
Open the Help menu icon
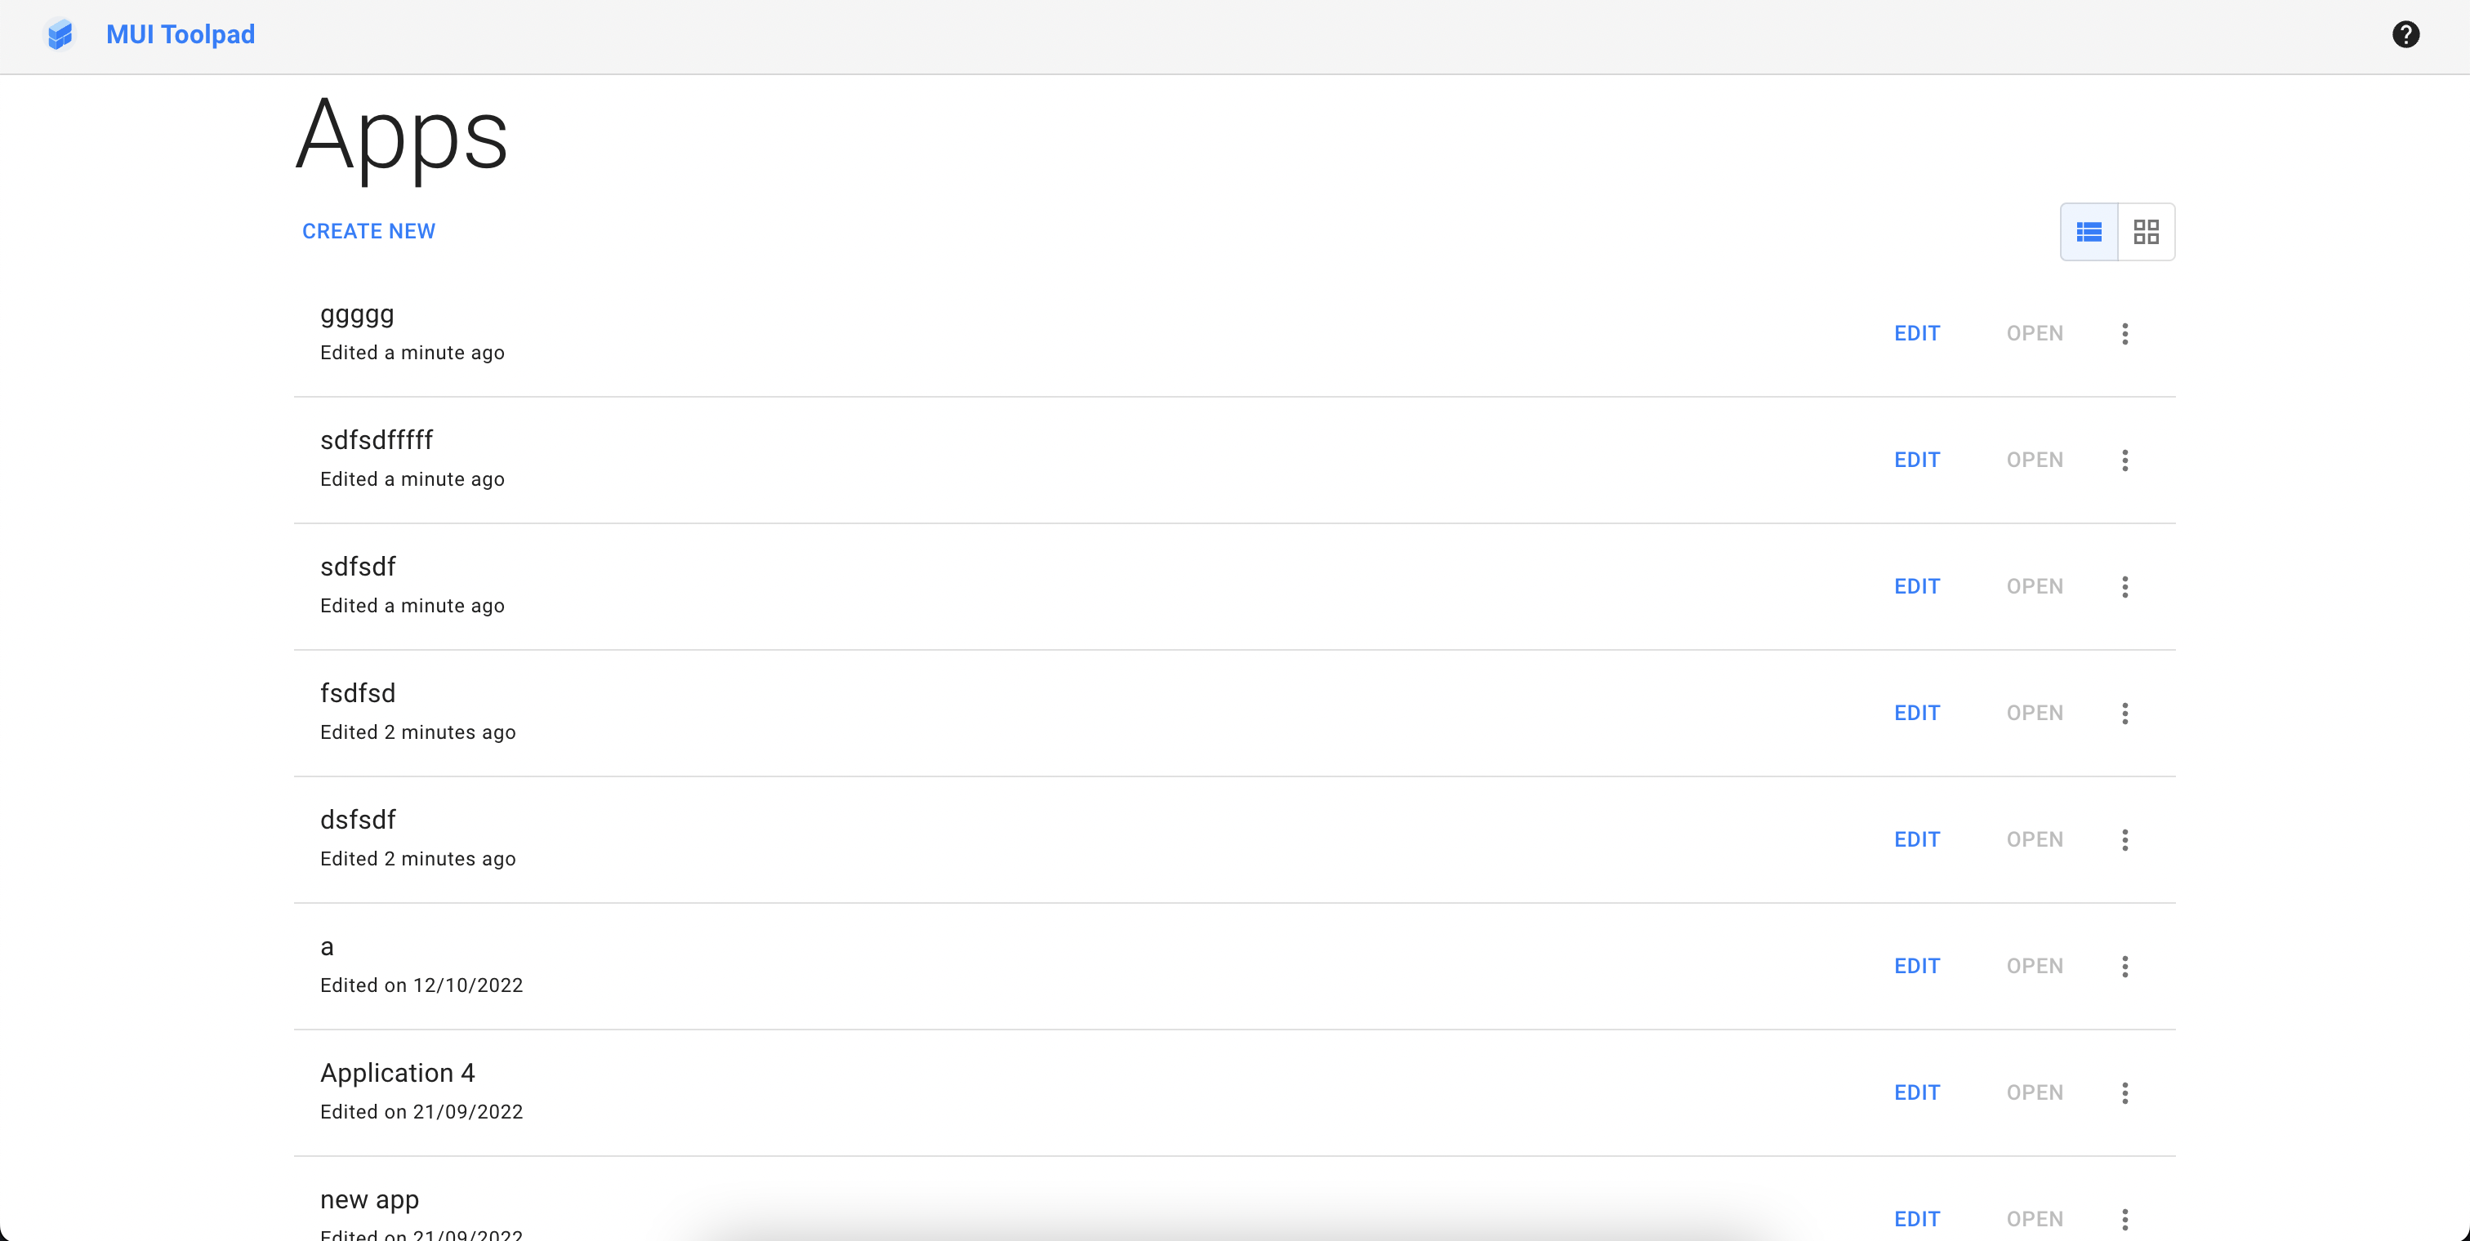[2407, 34]
